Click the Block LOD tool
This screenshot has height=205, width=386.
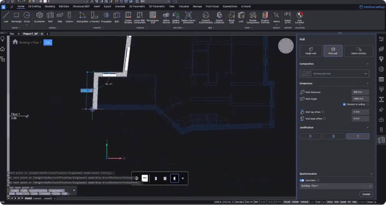232,17
